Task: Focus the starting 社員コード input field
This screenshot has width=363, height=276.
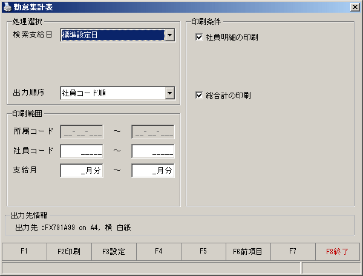Action: [82, 151]
